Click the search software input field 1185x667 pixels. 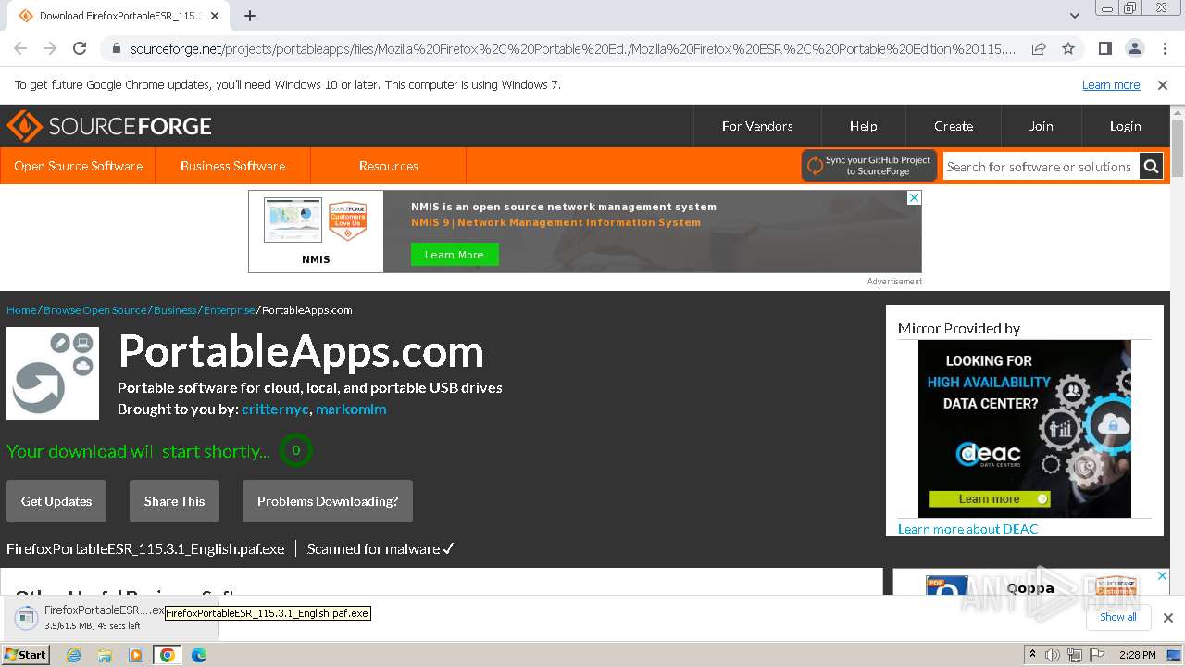pos(1041,167)
